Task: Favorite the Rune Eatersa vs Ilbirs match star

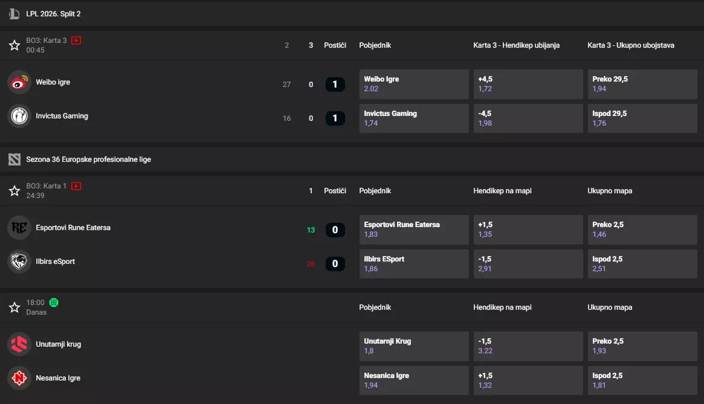Action: (15, 191)
